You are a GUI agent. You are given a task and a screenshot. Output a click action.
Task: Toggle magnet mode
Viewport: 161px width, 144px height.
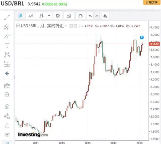click(x=7, y=107)
